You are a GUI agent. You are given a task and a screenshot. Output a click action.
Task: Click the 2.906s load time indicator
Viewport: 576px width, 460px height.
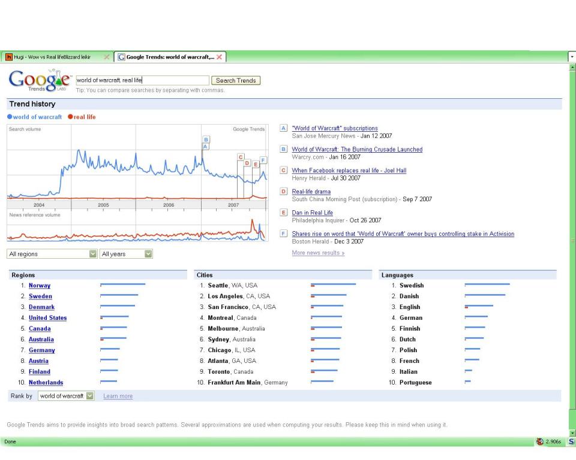[553, 441]
